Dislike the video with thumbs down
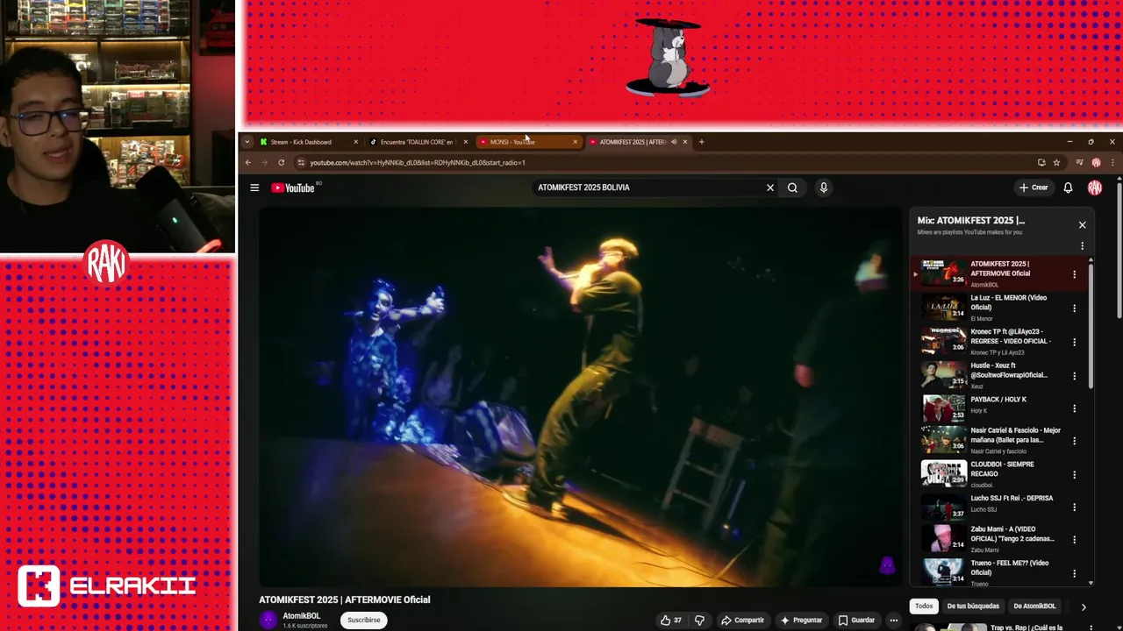1123x631 pixels. coord(699,620)
